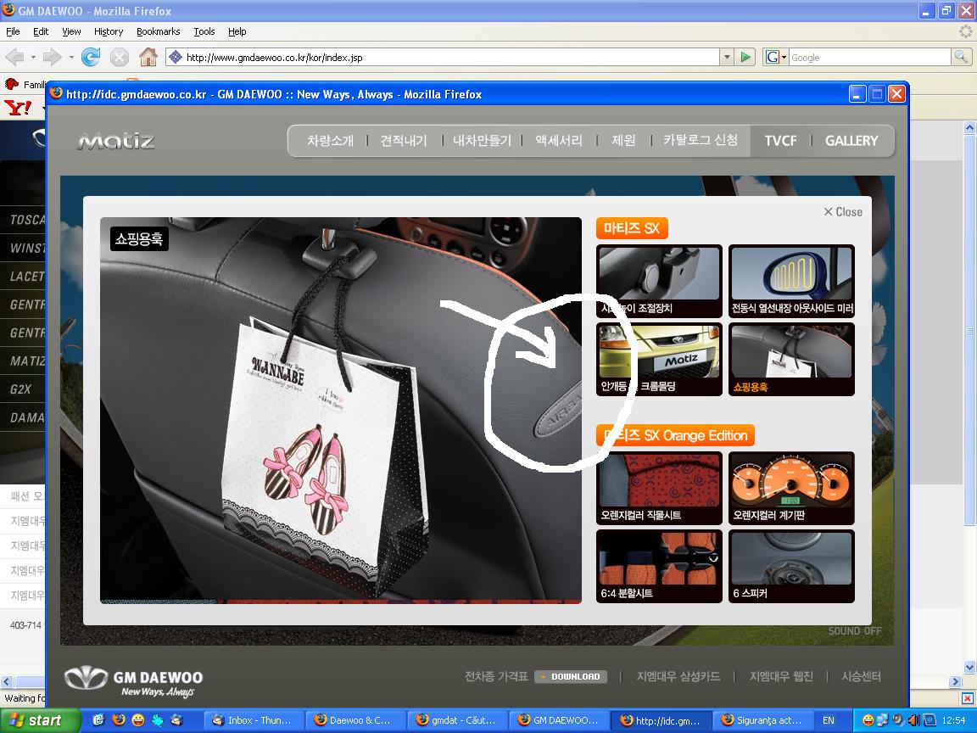977x733 pixels.
Task: Switch to Inbox - Thunderbird taskbar item
Action: pos(254,720)
